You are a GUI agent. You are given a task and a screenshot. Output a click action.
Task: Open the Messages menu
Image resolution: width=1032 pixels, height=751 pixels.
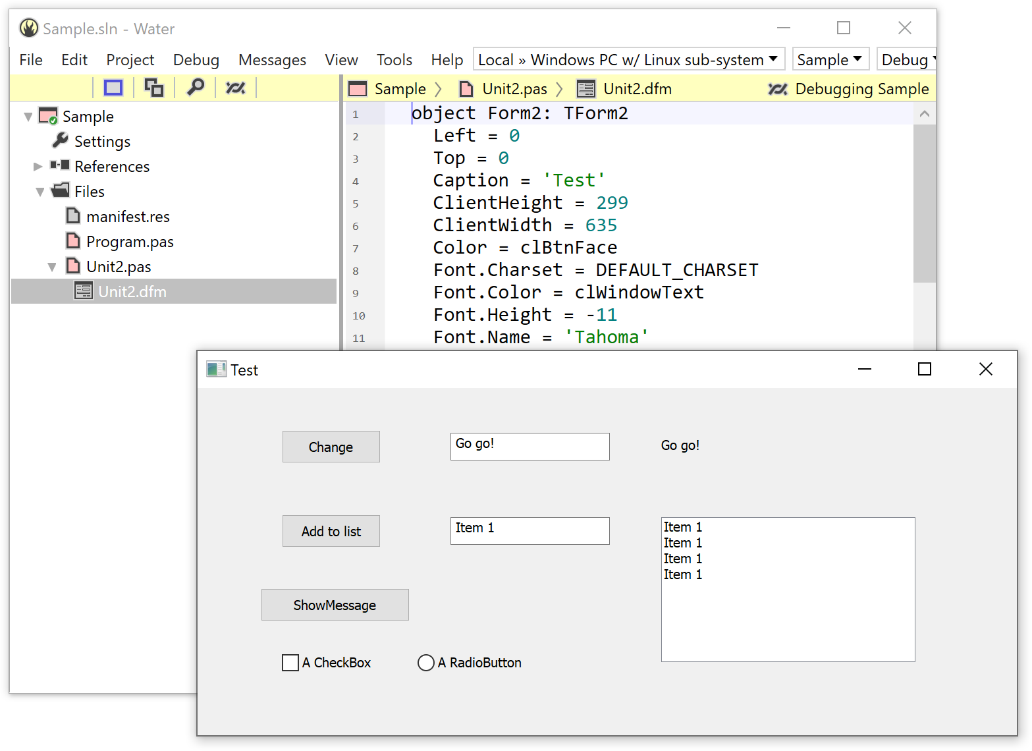[x=272, y=60]
